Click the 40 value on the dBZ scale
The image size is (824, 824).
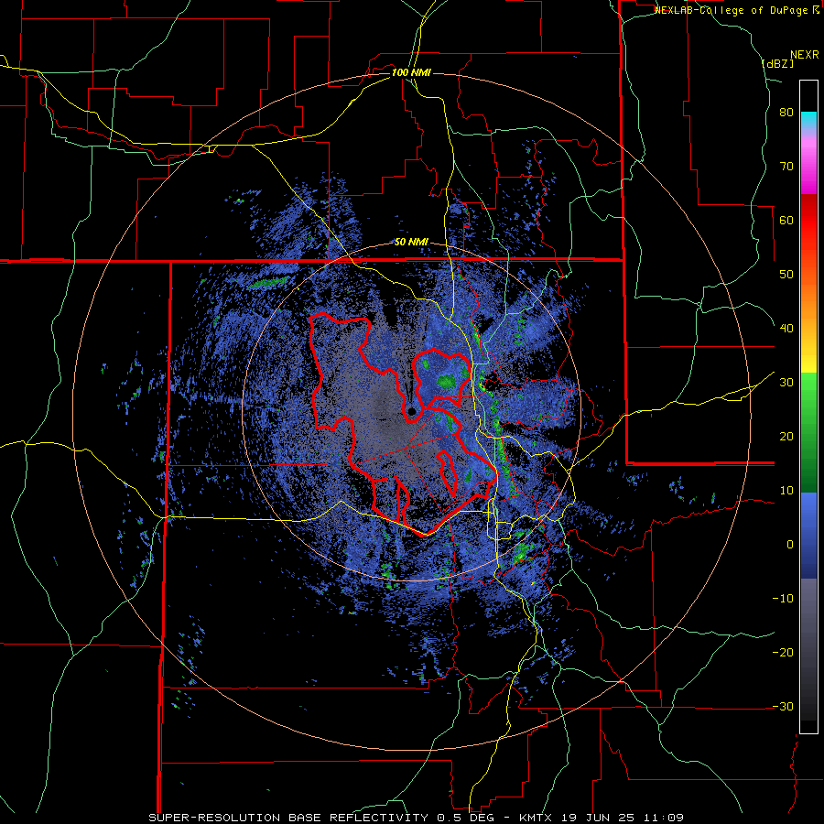point(786,329)
